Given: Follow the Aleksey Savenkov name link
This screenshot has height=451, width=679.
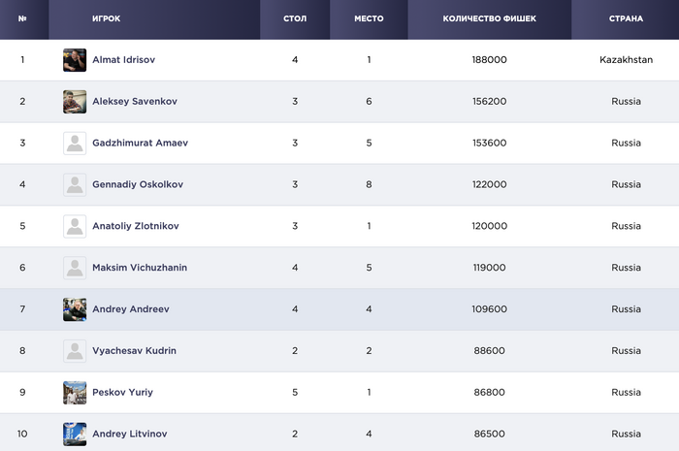Looking at the screenshot, I should [x=134, y=102].
